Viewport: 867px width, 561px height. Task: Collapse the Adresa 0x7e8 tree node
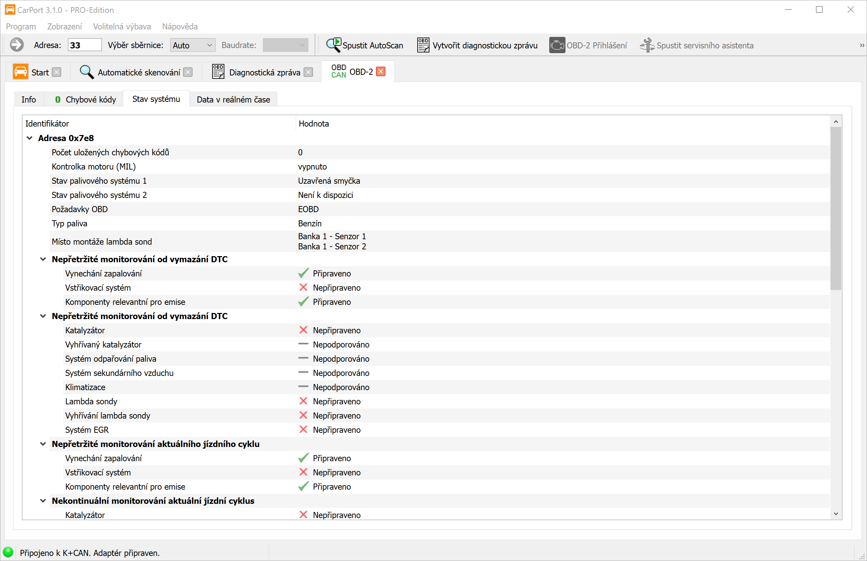point(29,138)
